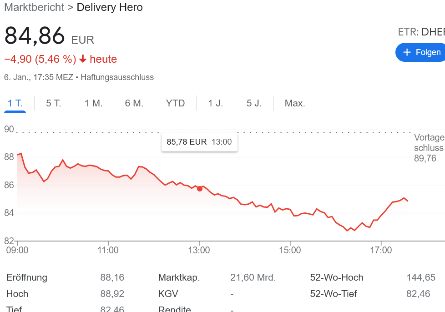This screenshot has width=445, height=312.
Task: Click the Vortagesschluss 89,76 label
Action: pos(429,148)
